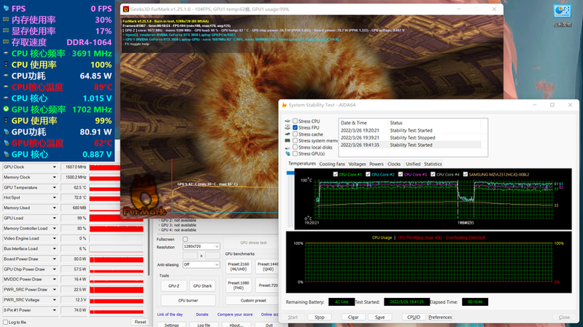Click the CPU chip icon beside Stress CPU
This screenshot has width=583, height=327.
(287, 121)
